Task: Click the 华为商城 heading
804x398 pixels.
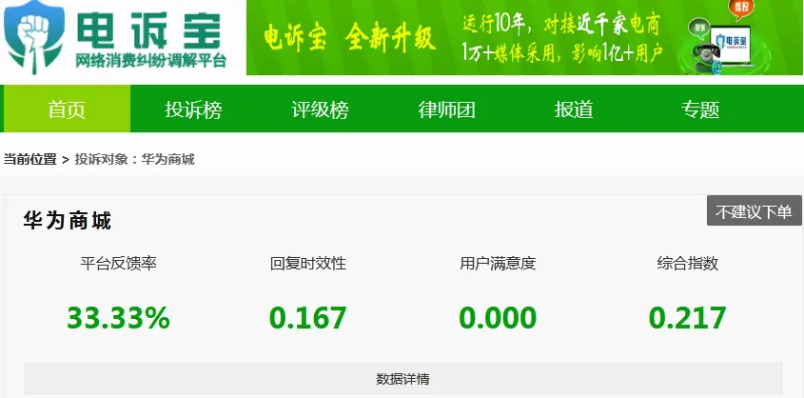Action: coord(68,222)
